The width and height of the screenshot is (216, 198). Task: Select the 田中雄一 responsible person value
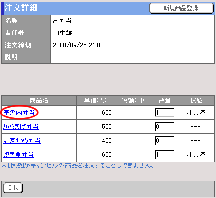(x=65, y=33)
